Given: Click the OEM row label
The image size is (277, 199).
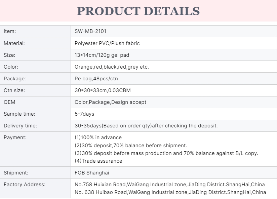Looking at the screenshot, I should click(9, 102).
